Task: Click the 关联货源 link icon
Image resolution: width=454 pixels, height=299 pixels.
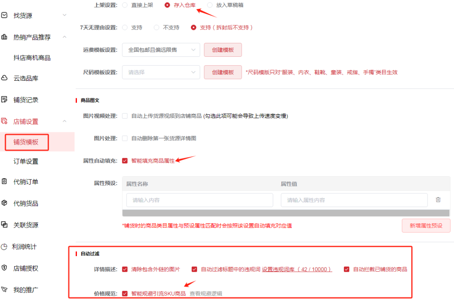Action: [x=4, y=224]
